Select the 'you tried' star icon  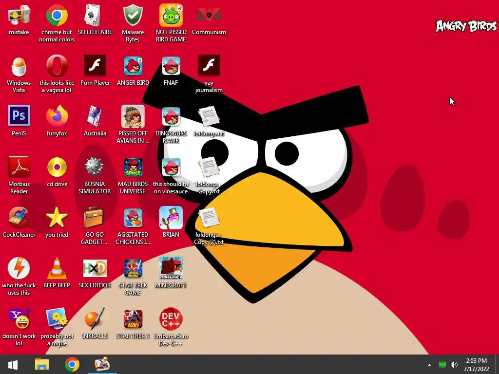pos(57,218)
